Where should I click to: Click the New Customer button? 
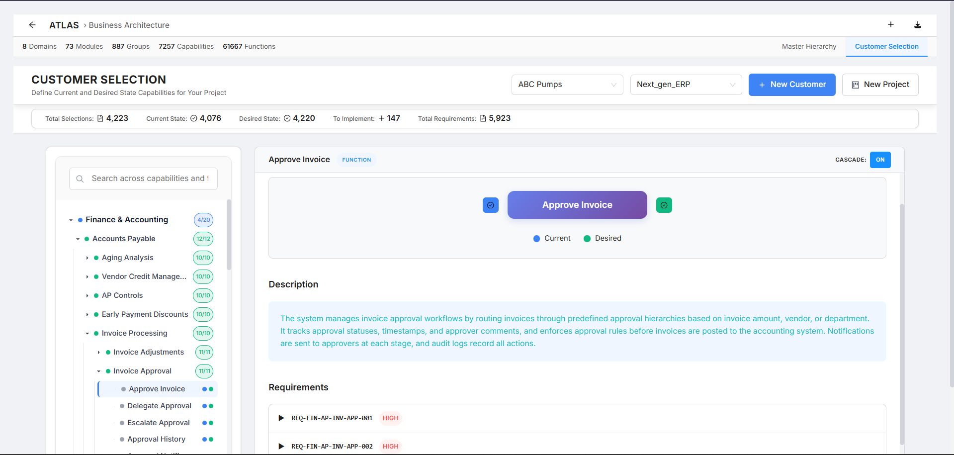(791, 85)
